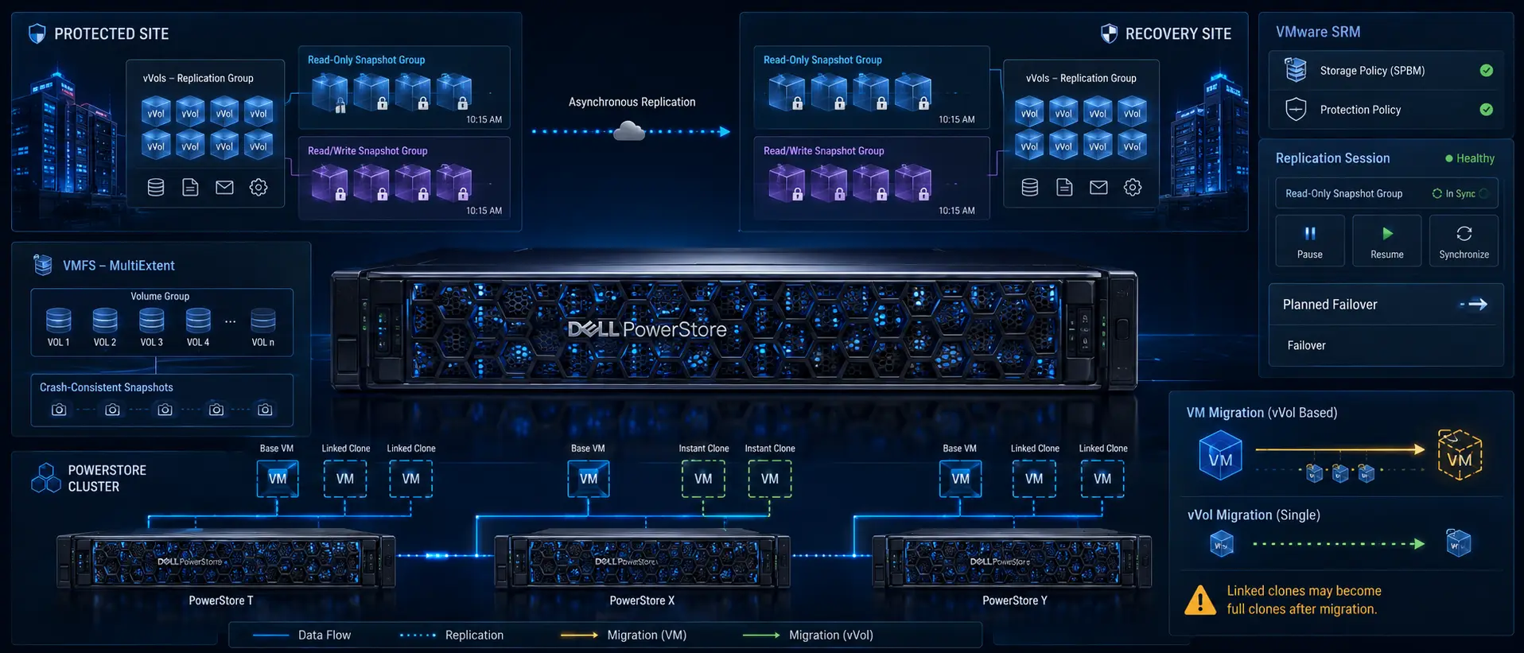This screenshot has height=653, width=1524.
Task: Click the Data Flow legend entry
Action: [301, 635]
